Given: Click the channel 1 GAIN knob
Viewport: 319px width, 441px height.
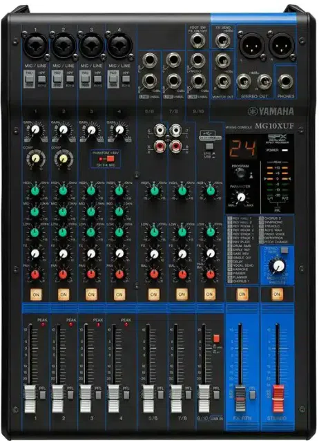Looking at the screenshot, I should pyautogui.click(x=35, y=130).
